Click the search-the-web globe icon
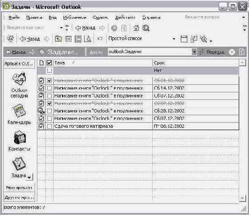 146,28
